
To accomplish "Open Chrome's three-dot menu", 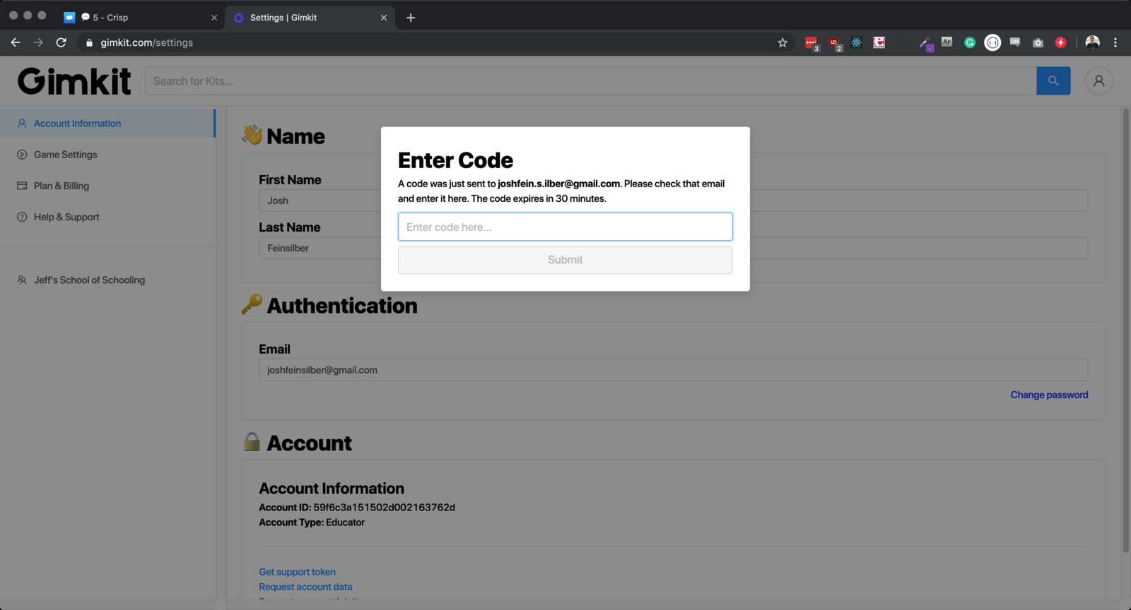I will 1115,43.
